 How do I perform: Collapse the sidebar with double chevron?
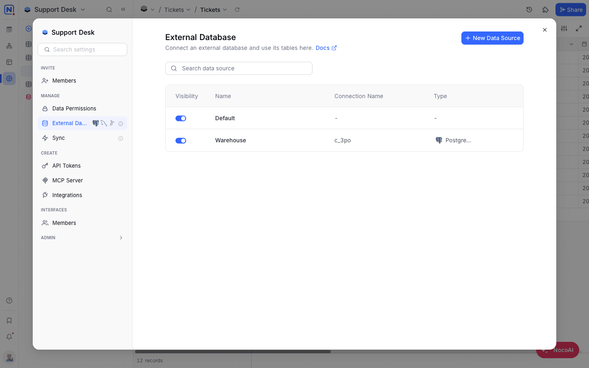(x=123, y=9)
